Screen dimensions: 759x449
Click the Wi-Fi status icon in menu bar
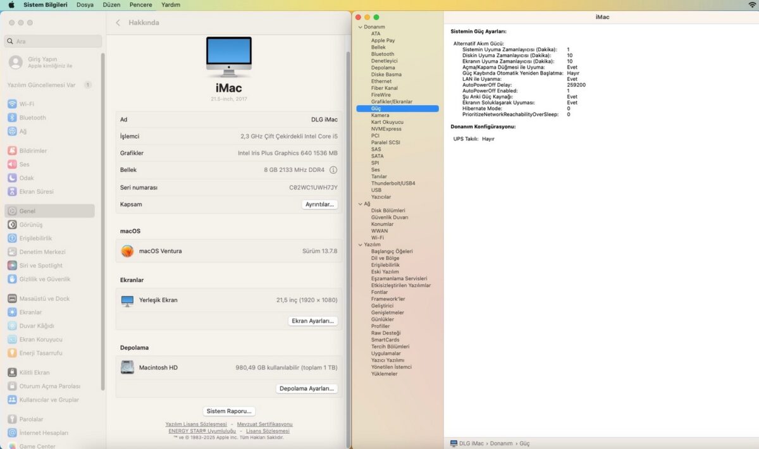(x=751, y=4)
